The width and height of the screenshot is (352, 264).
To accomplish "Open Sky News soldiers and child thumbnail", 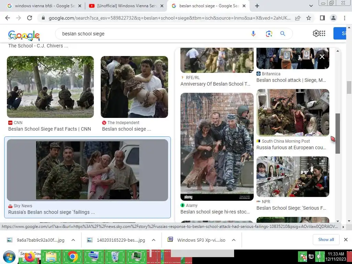I will 88,170.
